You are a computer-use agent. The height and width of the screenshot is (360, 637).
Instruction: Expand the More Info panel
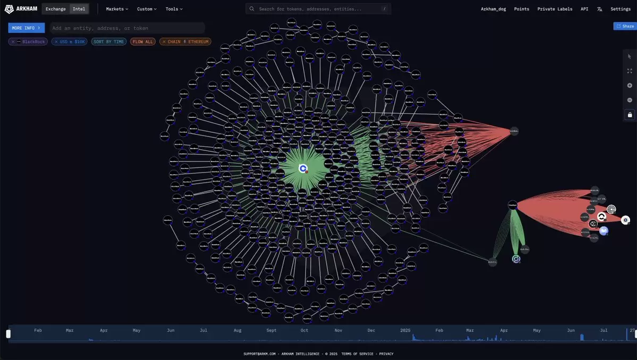27,28
